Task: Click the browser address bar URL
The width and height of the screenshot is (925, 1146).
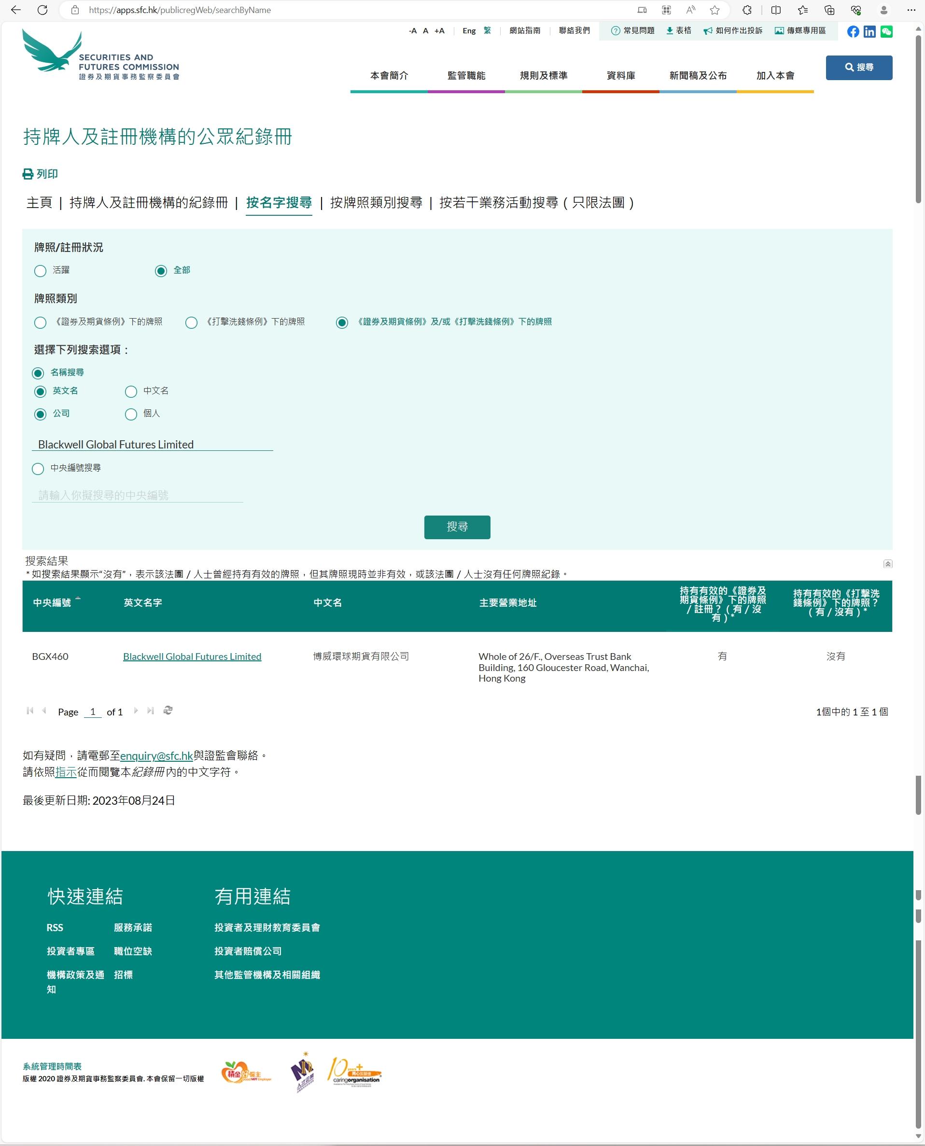Action: click(180, 10)
